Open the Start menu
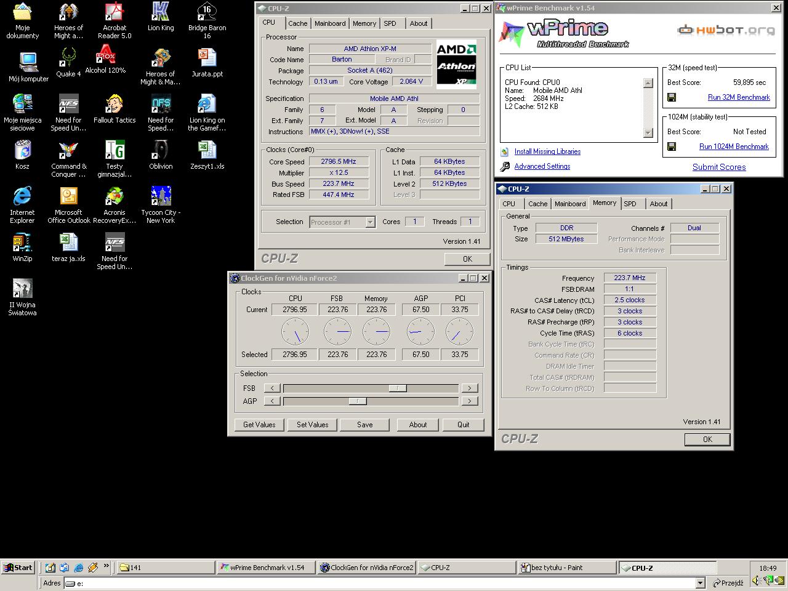 (x=18, y=568)
